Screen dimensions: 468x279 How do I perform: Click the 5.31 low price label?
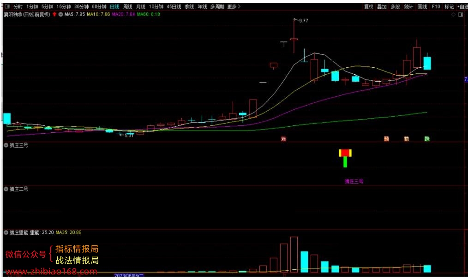(129, 135)
